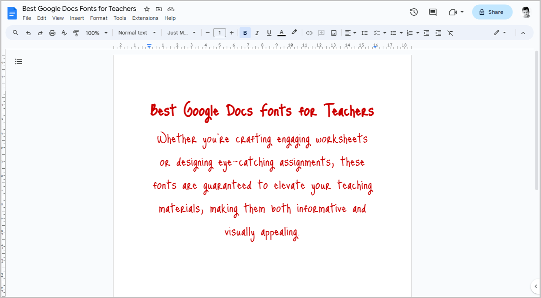Show the side panel arrow
Screen dimensions: 541x298
click(x=535, y=287)
